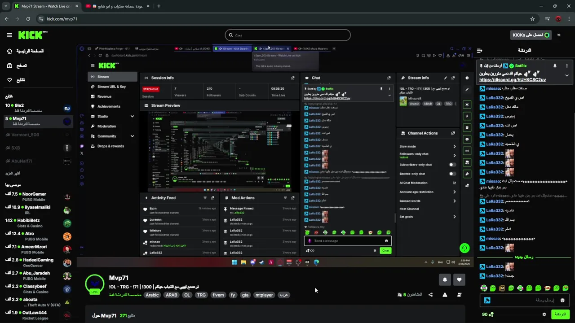Open the emoji picker in chat input
Screen dimensions: 575x323
(562, 300)
